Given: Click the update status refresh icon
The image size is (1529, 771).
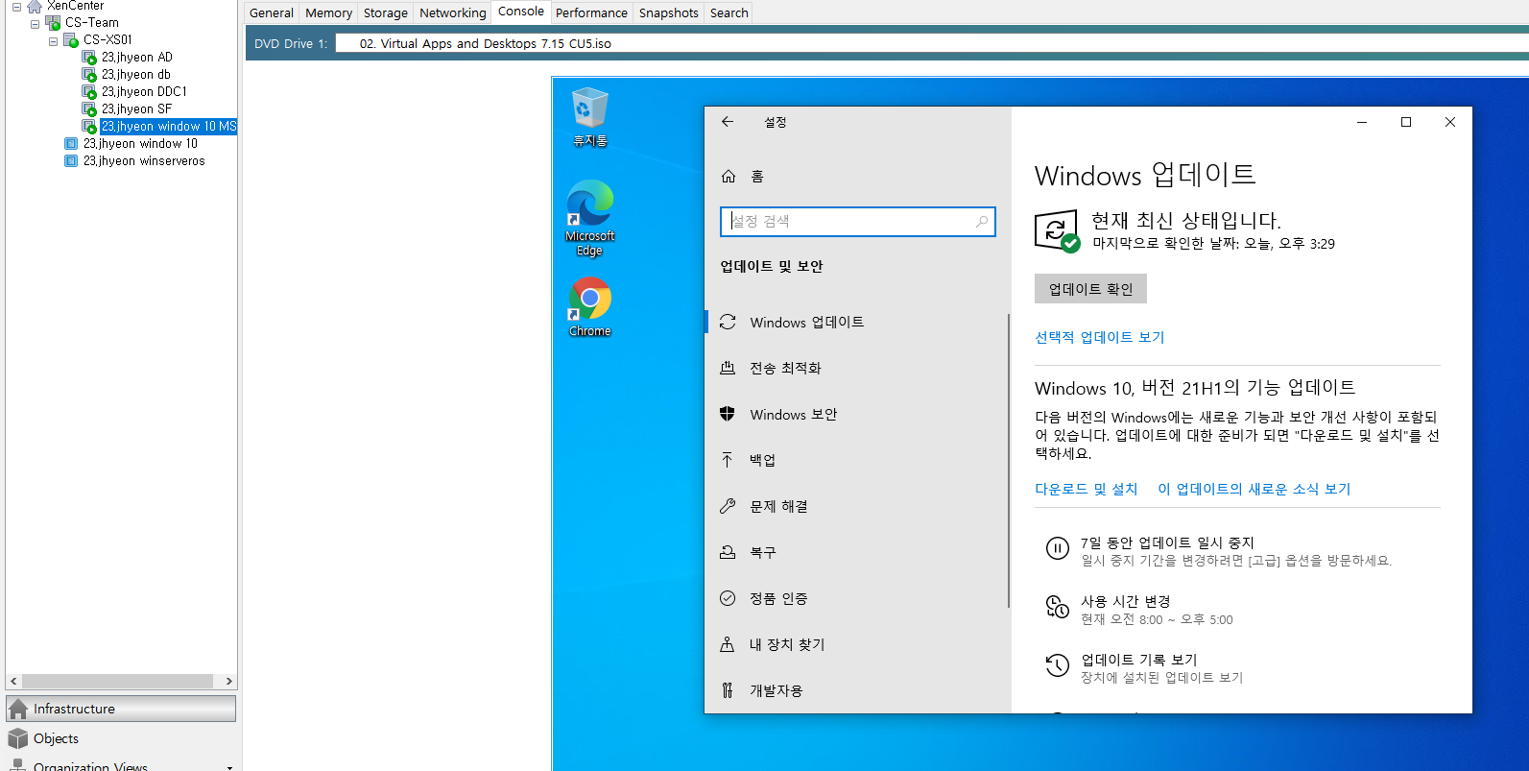Looking at the screenshot, I should coord(1057,230).
